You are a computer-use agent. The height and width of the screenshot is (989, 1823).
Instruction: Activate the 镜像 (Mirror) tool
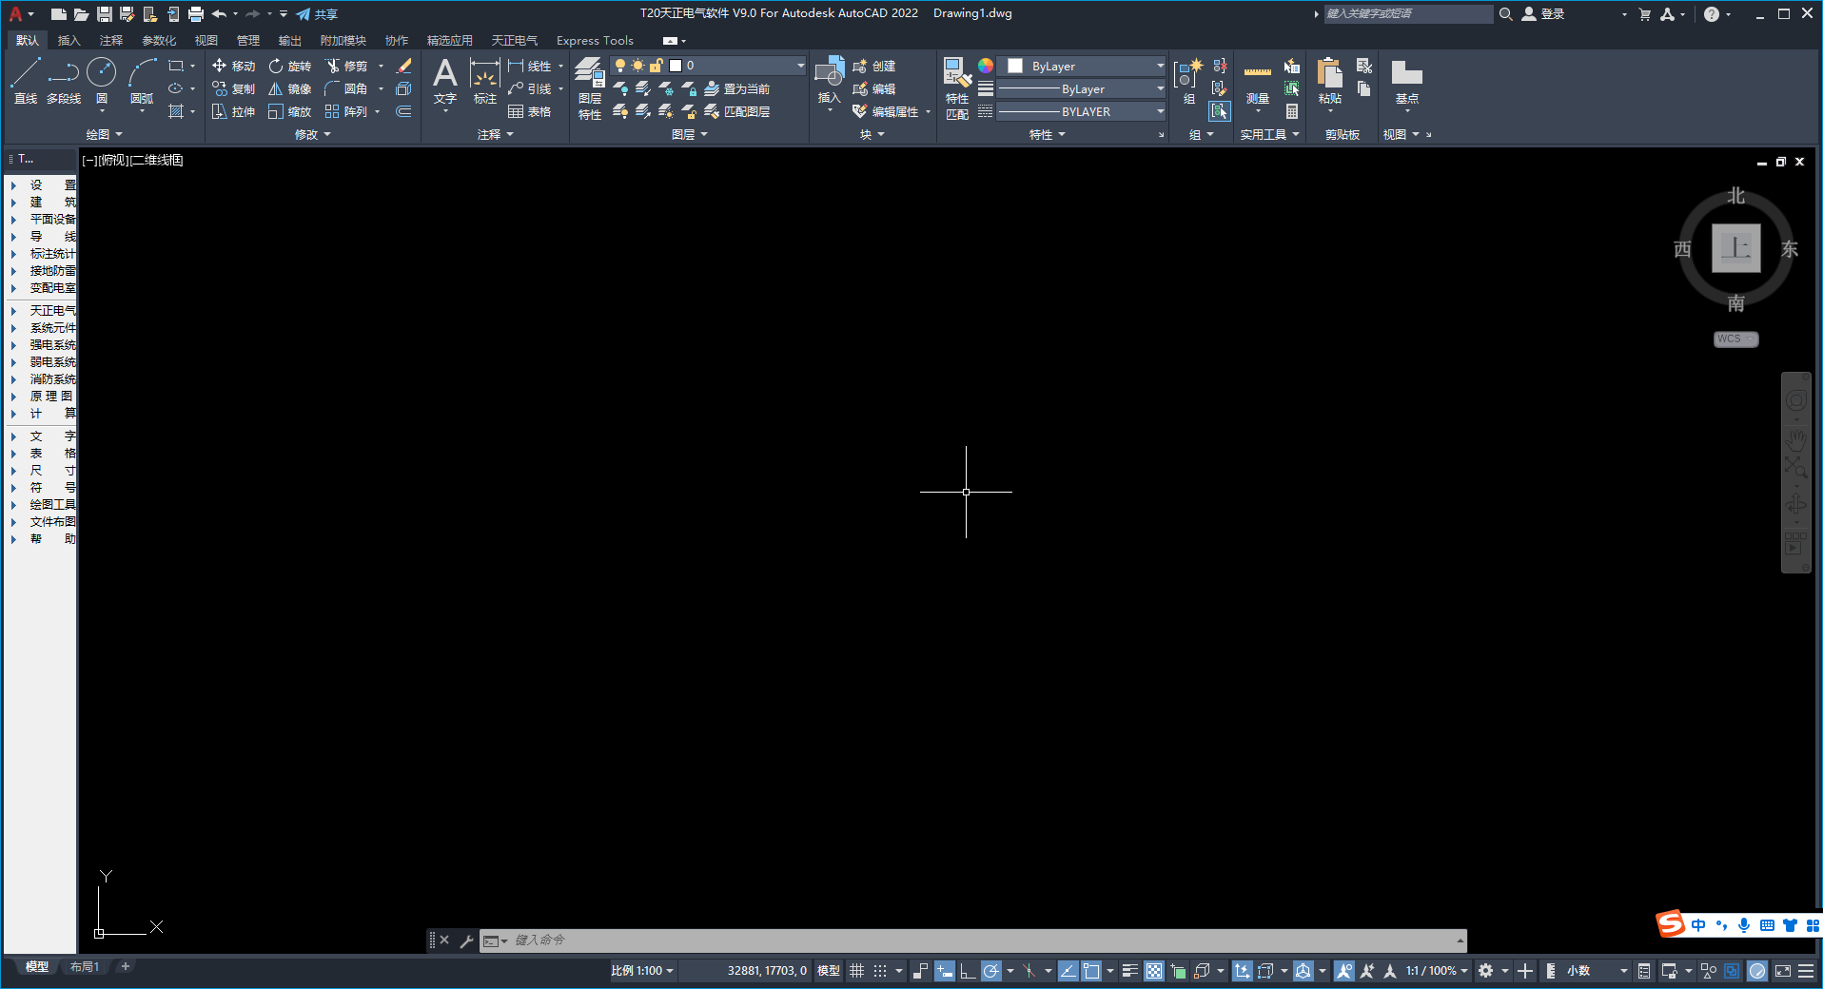pos(290,88)
